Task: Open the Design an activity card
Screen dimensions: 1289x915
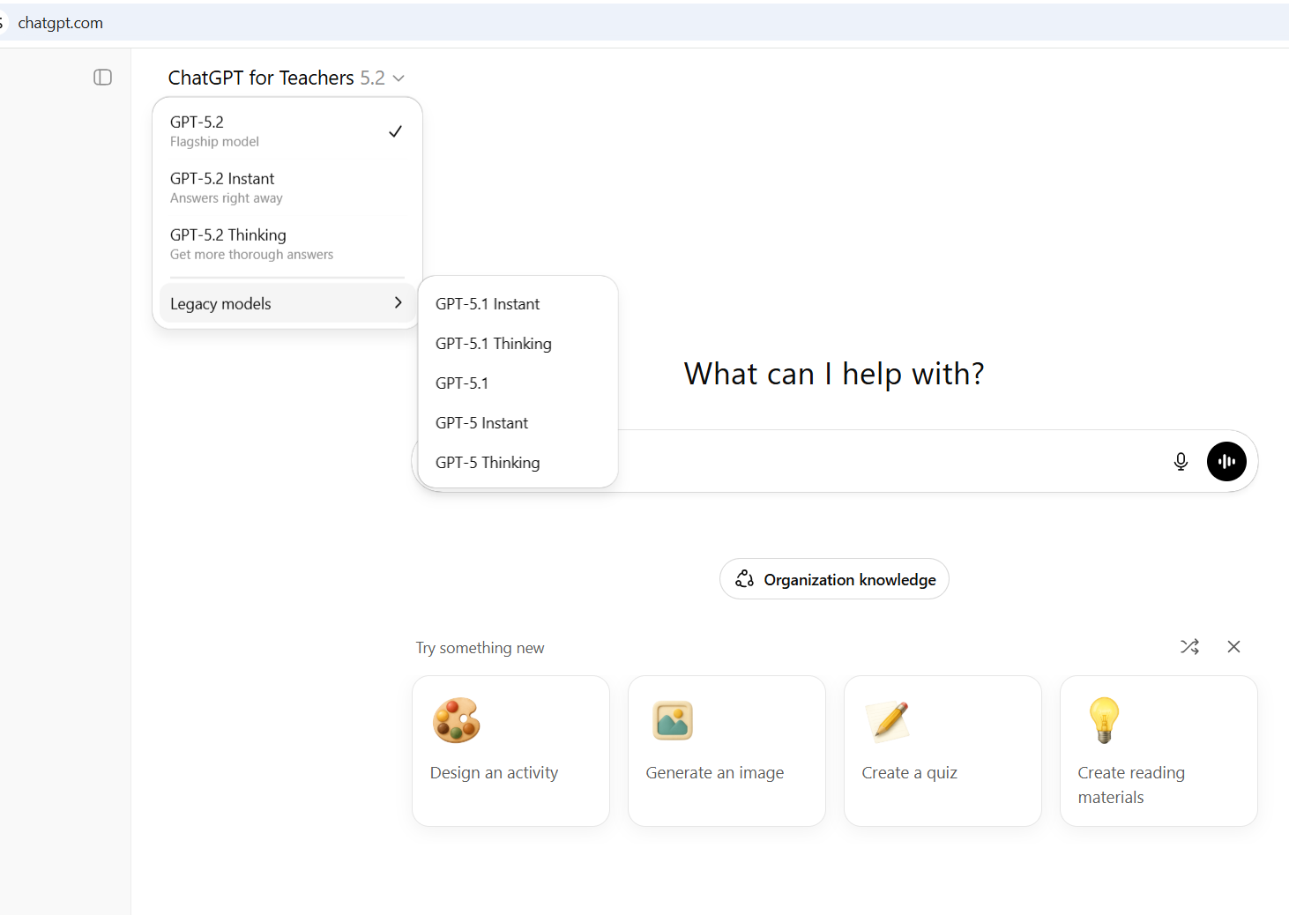Action: click(x=510, y=751)
